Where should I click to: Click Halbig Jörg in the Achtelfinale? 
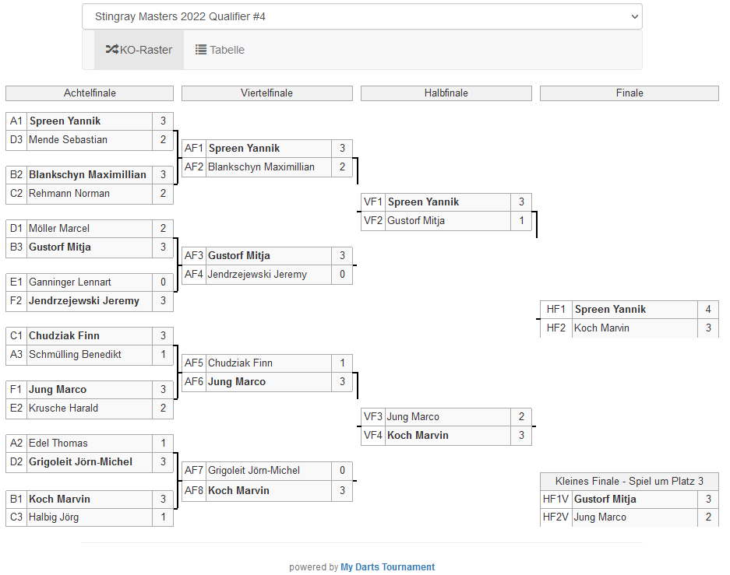coord(54,517)
